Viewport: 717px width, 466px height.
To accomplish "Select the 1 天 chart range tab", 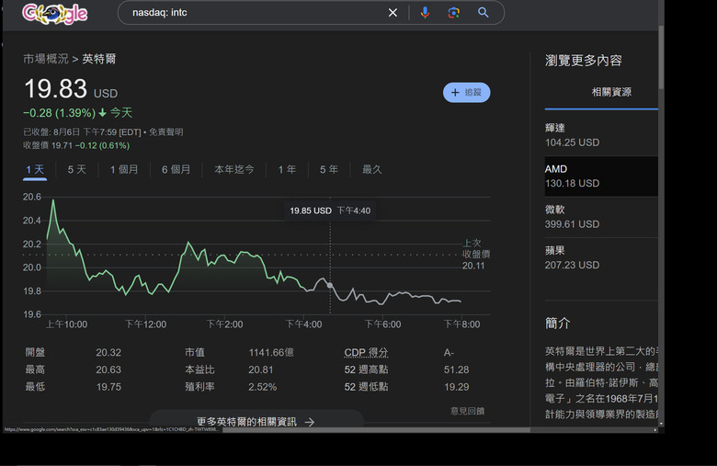I will pos(35,170).
